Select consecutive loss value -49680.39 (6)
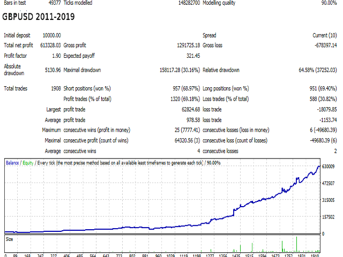The height and width of the screenshot is (257, 343). [323, 140]
